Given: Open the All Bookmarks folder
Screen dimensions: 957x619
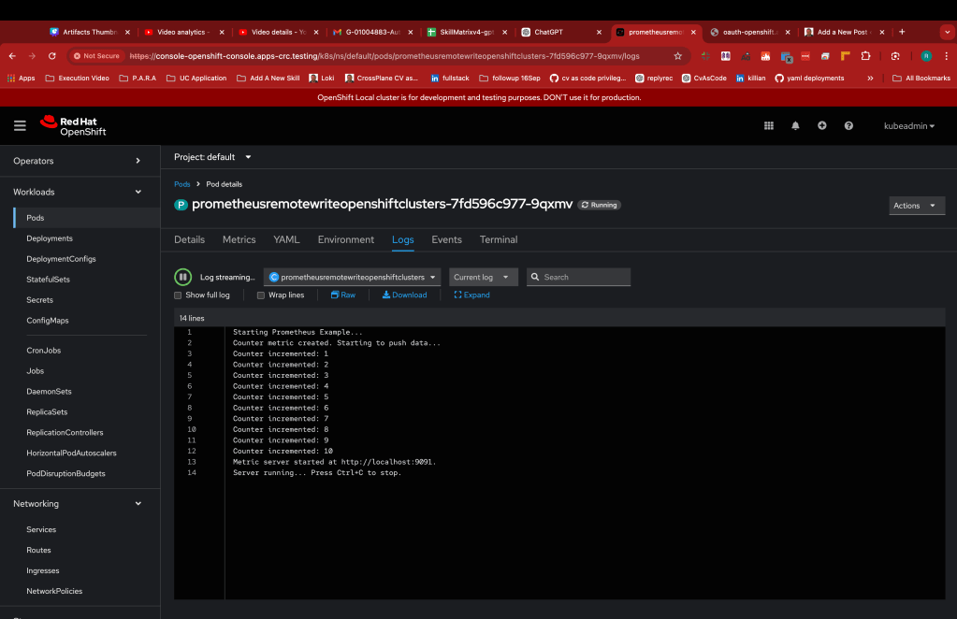Looking at the screenshot, I should click(921, 78).
